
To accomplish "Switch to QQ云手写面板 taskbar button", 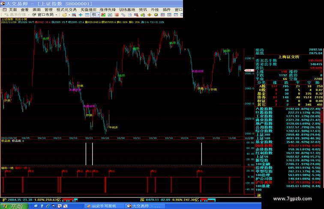I will 103,206.
